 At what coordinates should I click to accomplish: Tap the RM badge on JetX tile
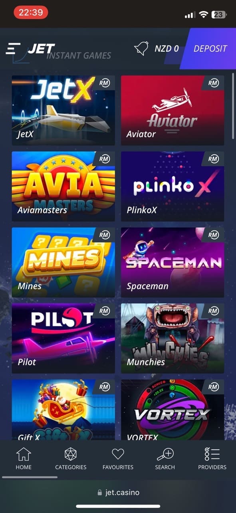pos(104,83)
